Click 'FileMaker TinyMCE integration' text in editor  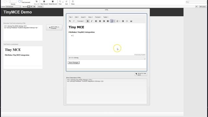(82, 32)
